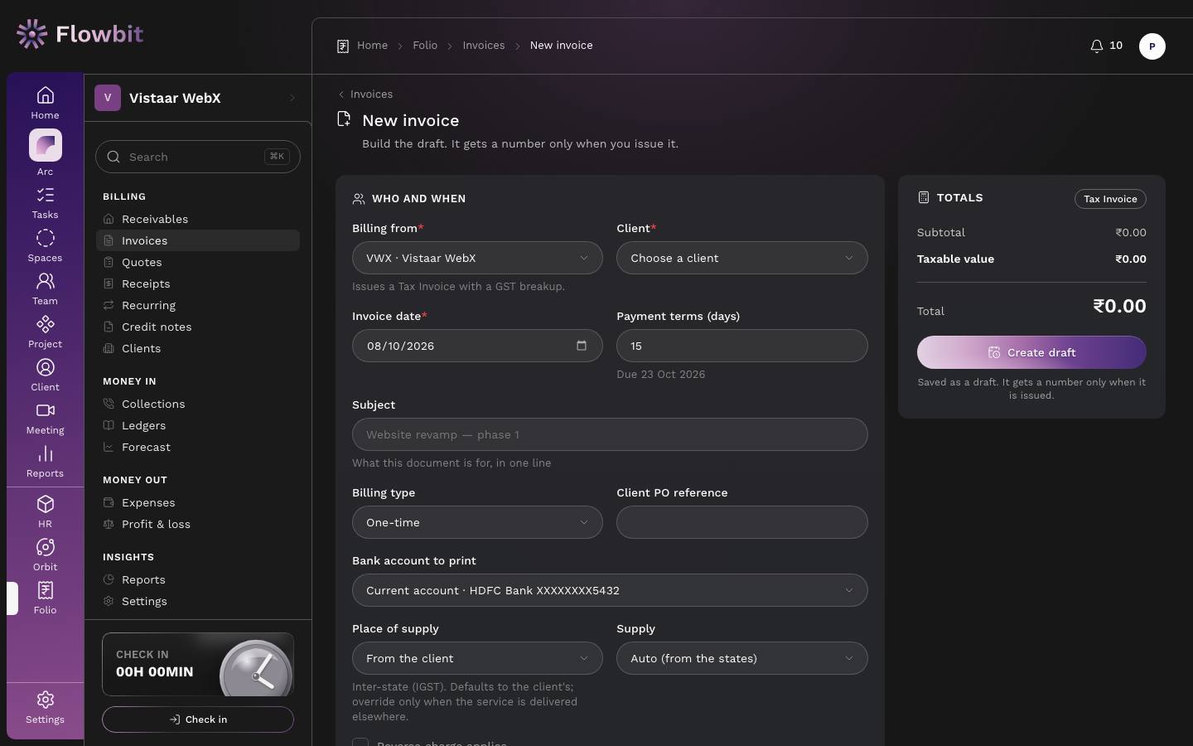Open Collections under Money In

[x=197, y=404]
